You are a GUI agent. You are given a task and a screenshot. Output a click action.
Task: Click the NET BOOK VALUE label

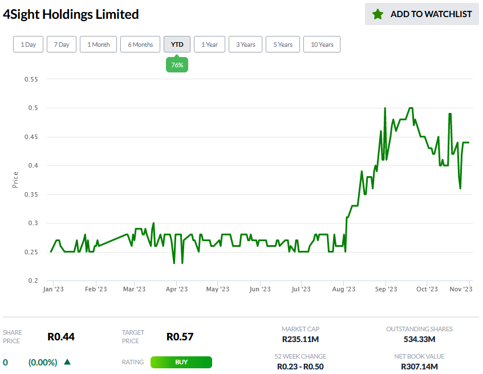click(x=419, y=356)
